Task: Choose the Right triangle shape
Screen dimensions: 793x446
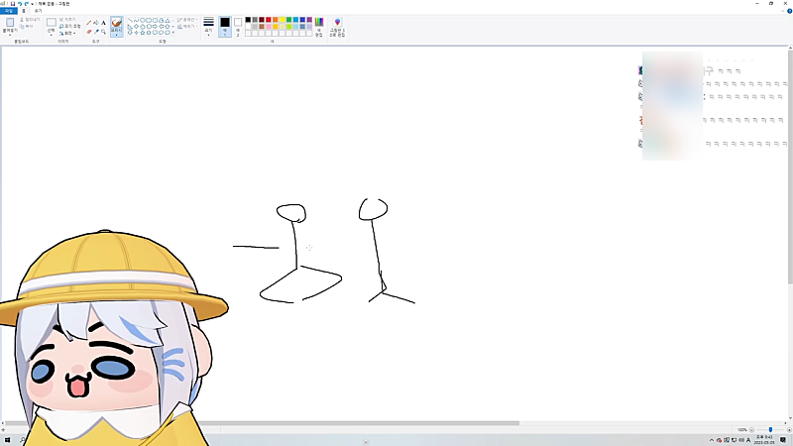Action: [130, 27]
